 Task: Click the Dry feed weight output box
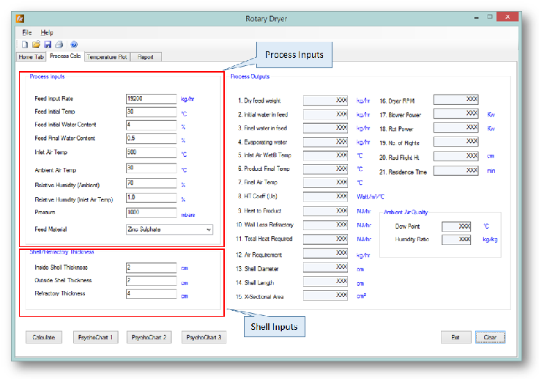(x=326, y=100)
